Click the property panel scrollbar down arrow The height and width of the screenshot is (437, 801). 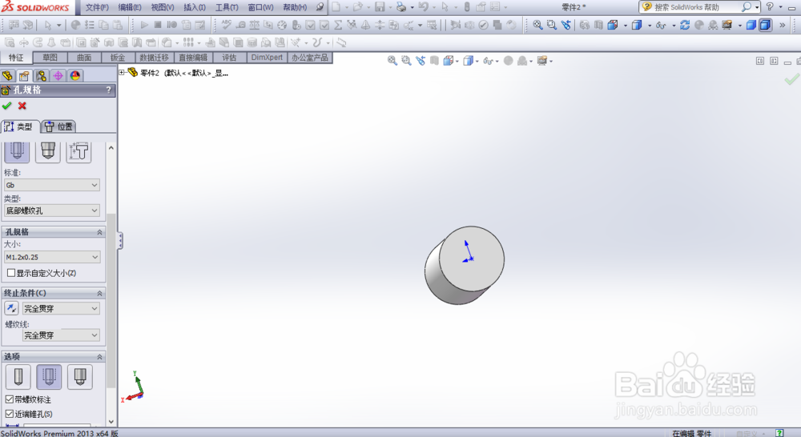[x=111, y=422]
